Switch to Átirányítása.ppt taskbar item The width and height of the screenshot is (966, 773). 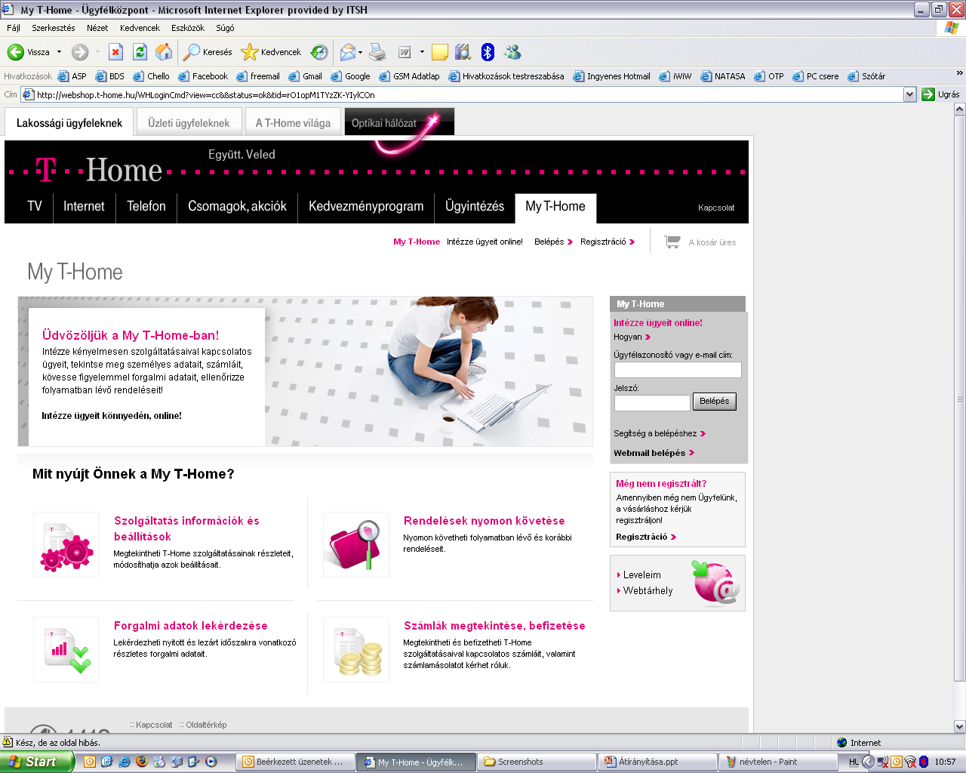[x=657, y=762]
